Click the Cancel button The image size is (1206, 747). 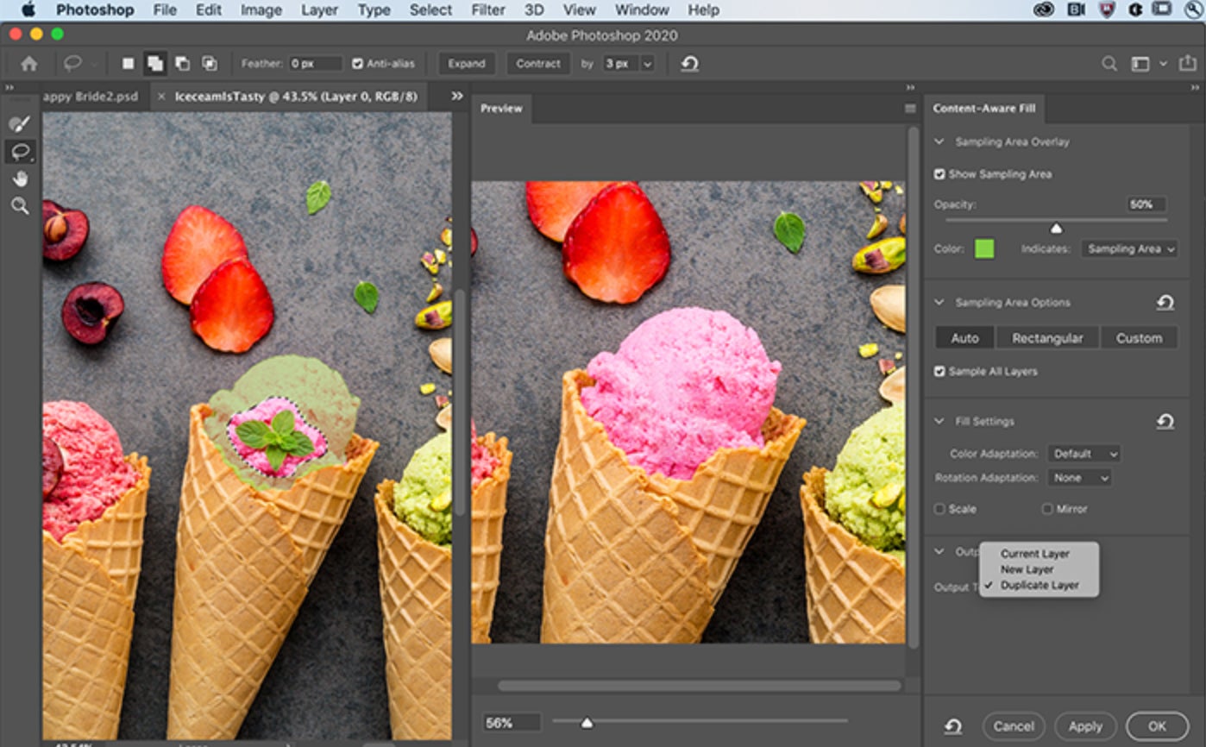1014,726
